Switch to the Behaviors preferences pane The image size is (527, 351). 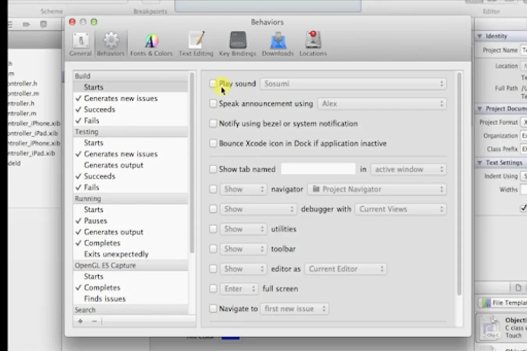111,44
